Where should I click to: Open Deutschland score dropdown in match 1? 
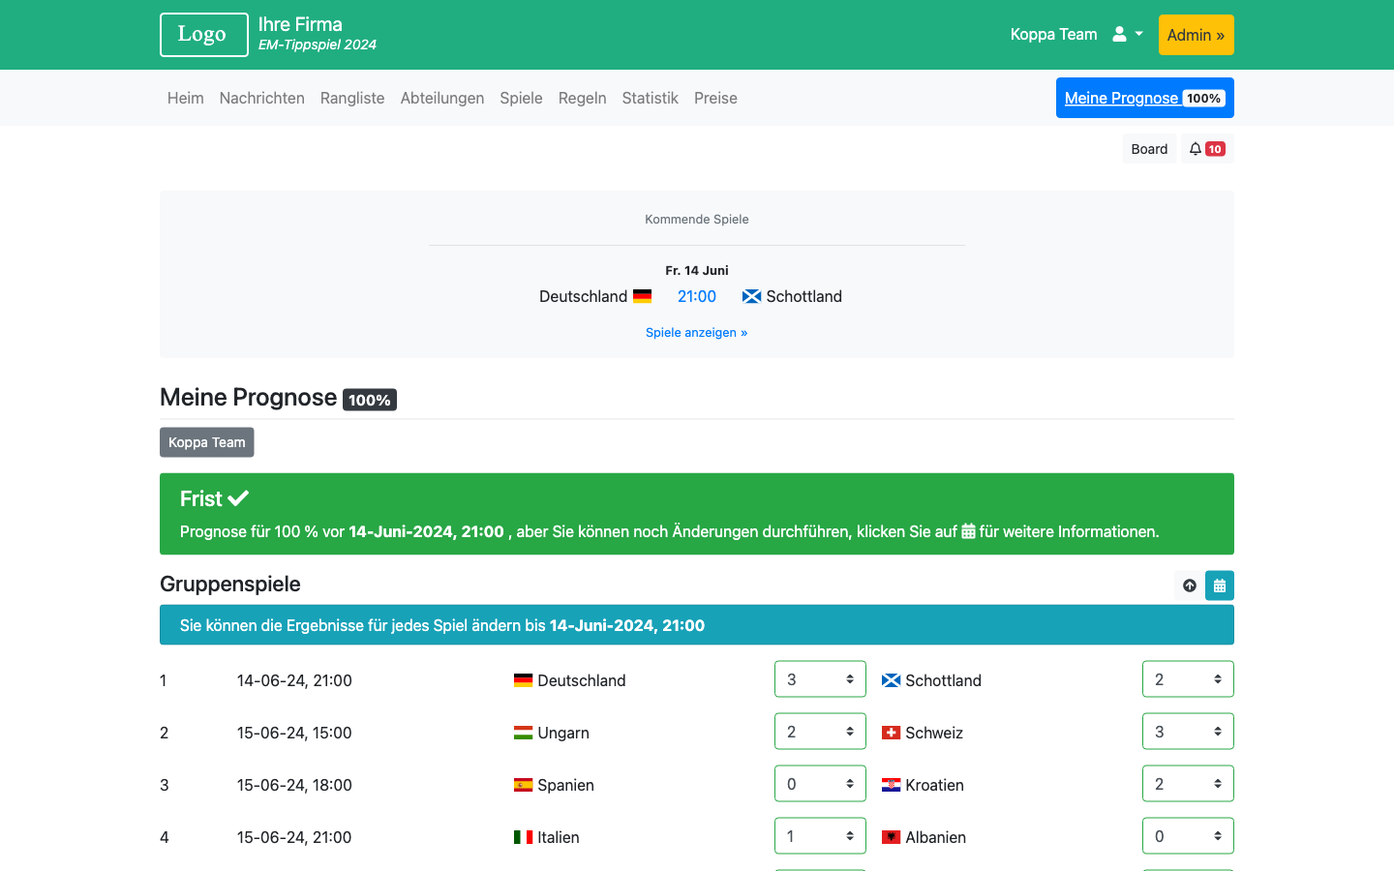click(x=820, y=679)
